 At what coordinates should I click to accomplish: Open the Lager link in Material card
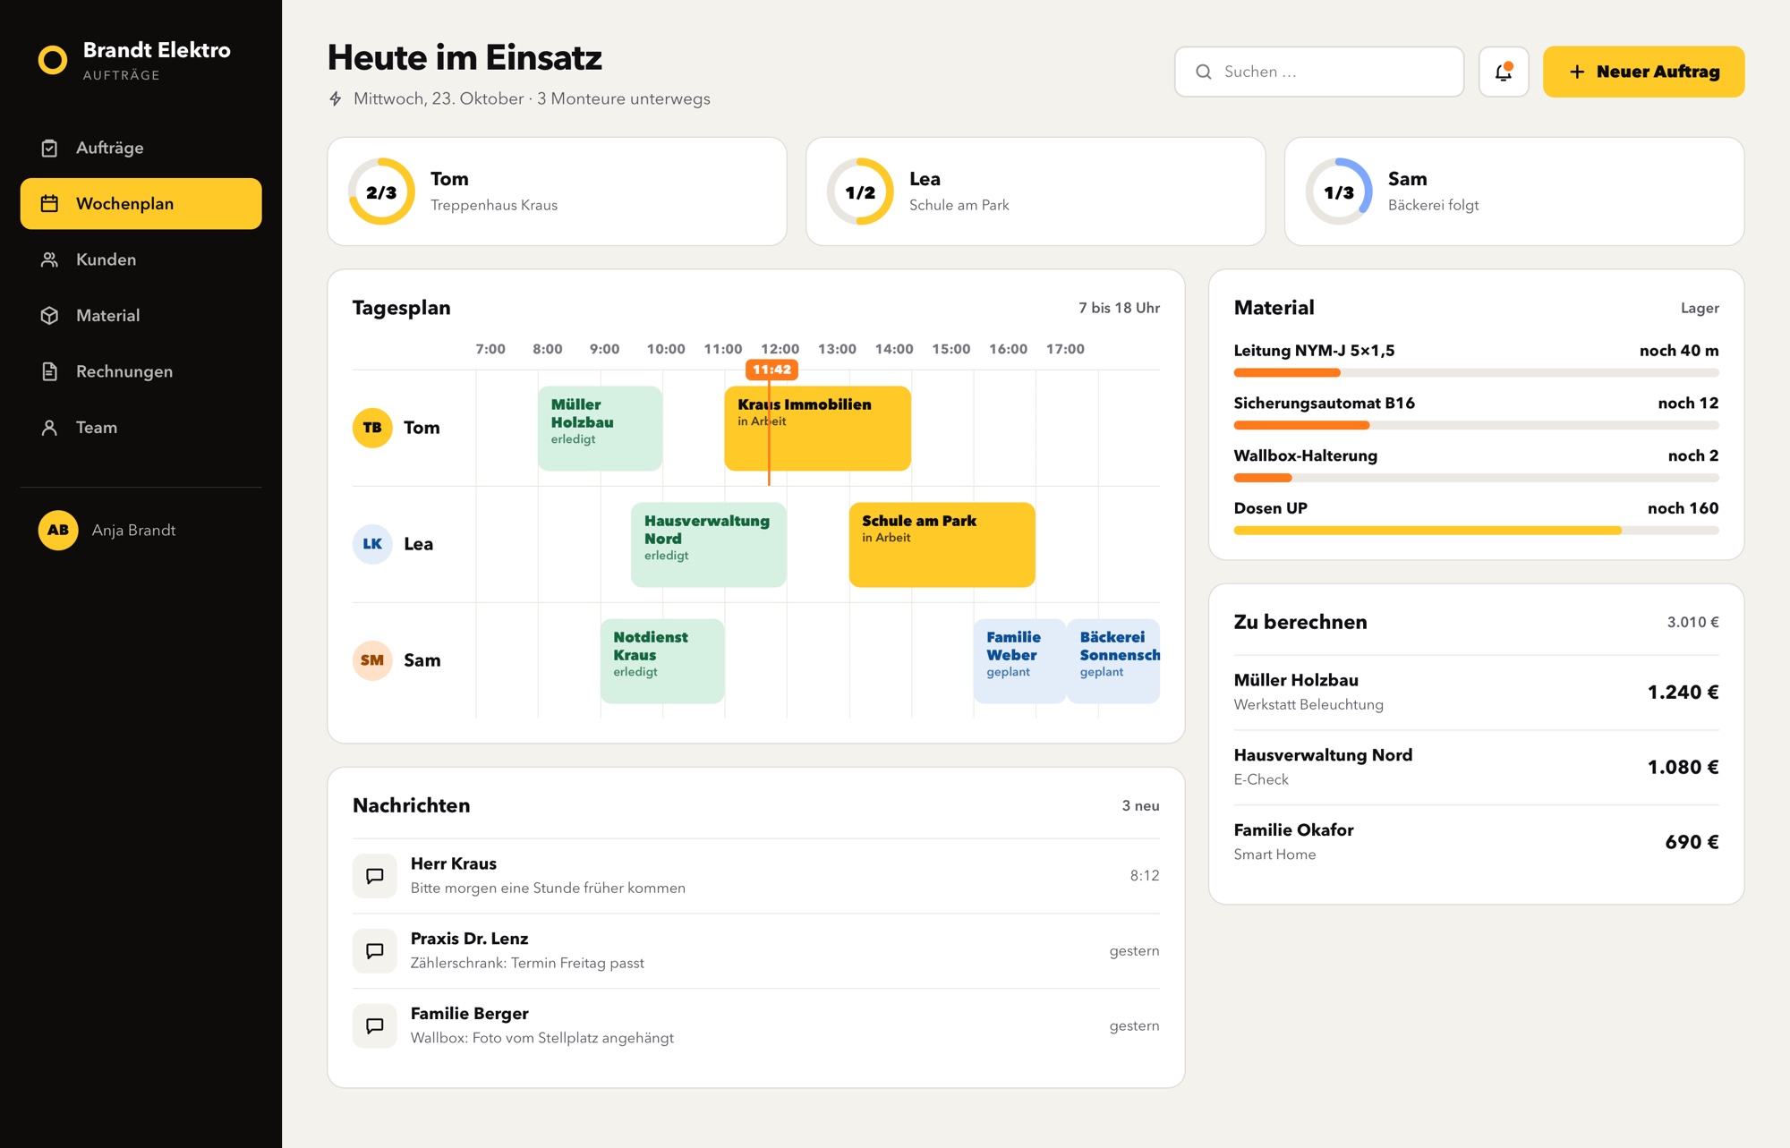(1700, 308)
